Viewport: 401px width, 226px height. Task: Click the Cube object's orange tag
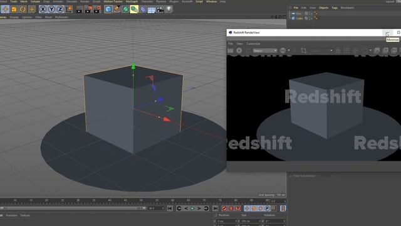pyautogui.click(x=316, y=18)
